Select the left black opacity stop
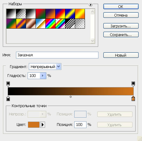This screenshot has width=142, height=141. (8, 84)
